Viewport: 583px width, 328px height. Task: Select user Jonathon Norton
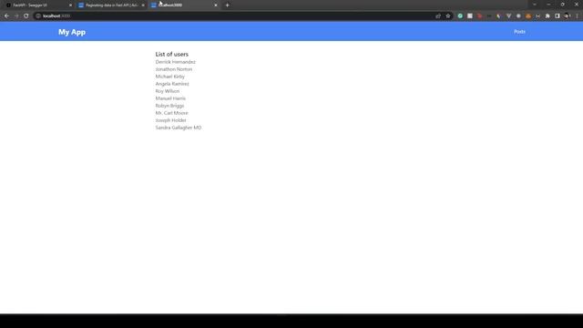click(174, 69)
